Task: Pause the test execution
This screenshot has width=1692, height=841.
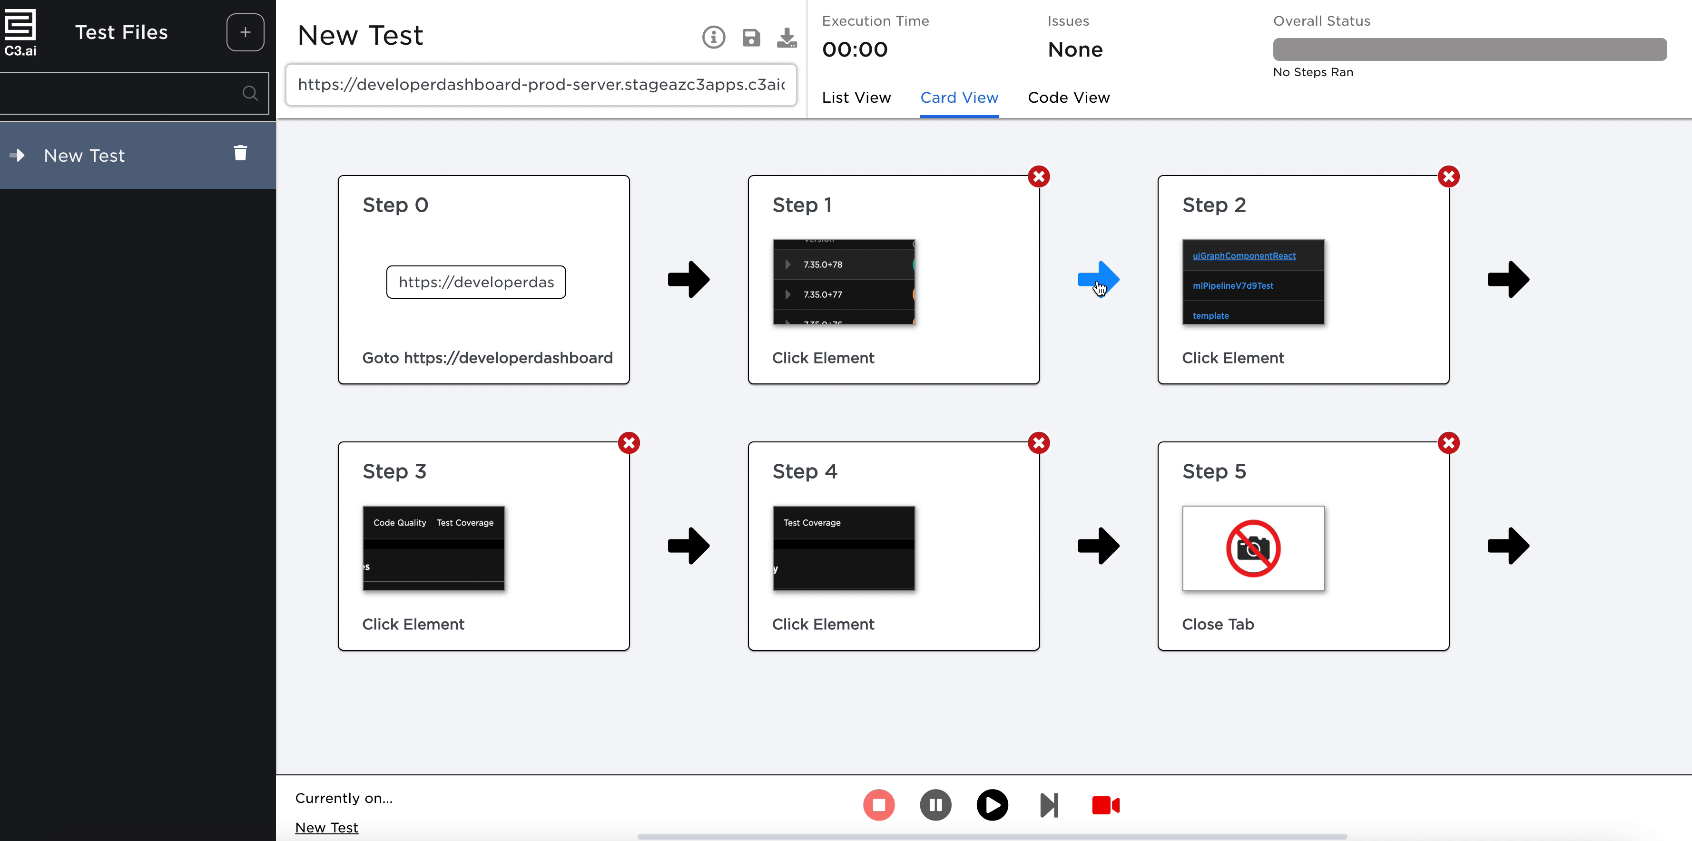Action: [935, 805]
